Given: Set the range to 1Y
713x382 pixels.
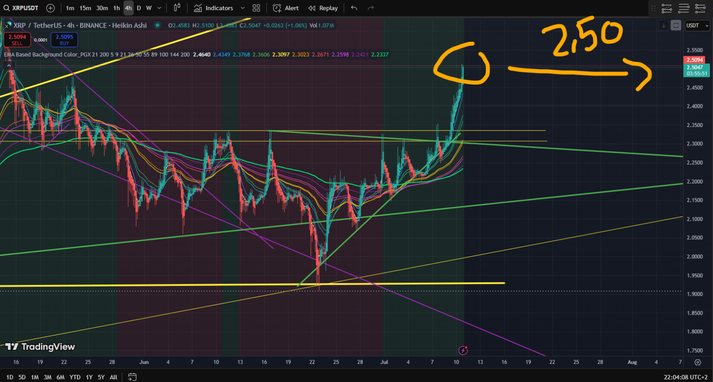Looking at the screenshot, I should click(x=89, y=377).
